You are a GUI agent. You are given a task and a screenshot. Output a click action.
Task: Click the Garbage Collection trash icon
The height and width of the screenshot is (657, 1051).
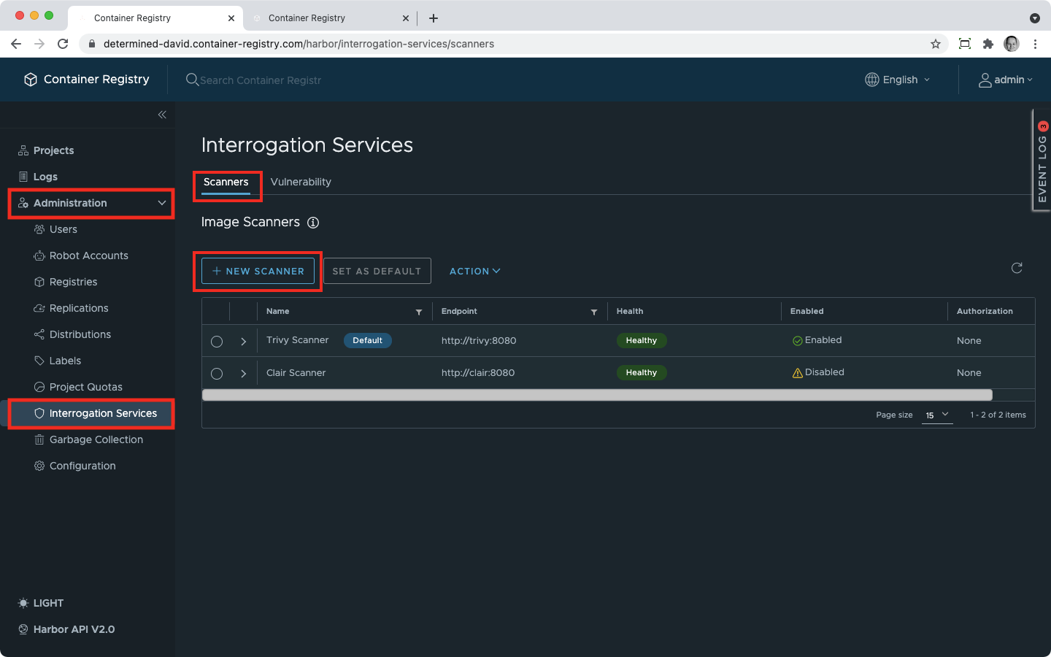(x=39, y=439)
